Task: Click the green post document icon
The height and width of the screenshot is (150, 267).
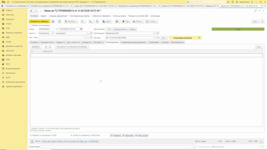Action: pos(59,21)
